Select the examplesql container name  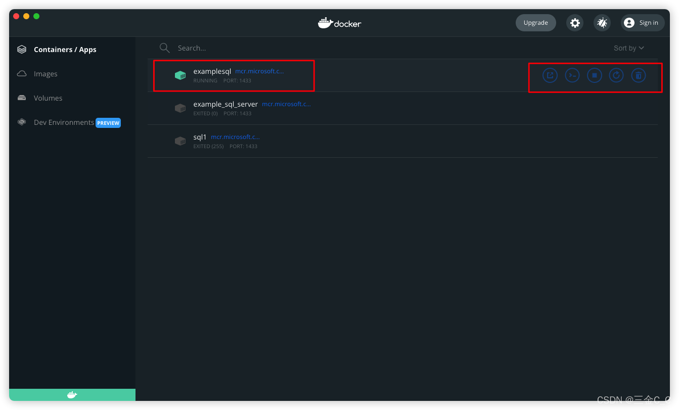(x=212, y=71)
